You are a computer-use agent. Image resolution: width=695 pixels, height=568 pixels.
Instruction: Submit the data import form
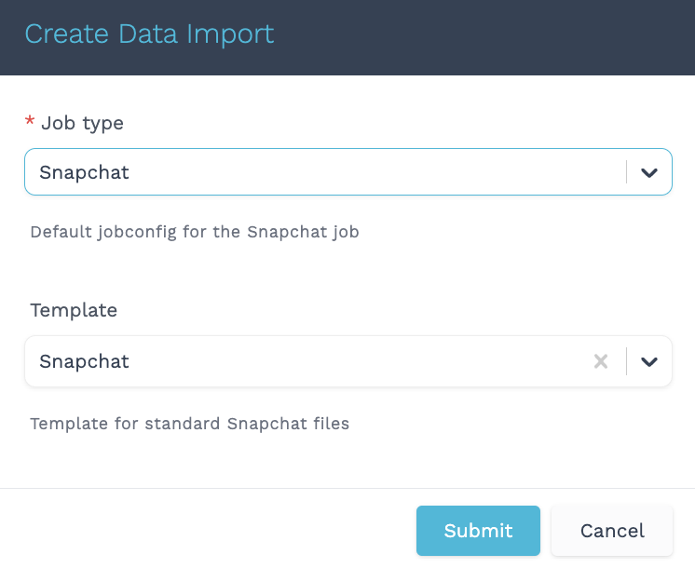[x=478, y=531]
